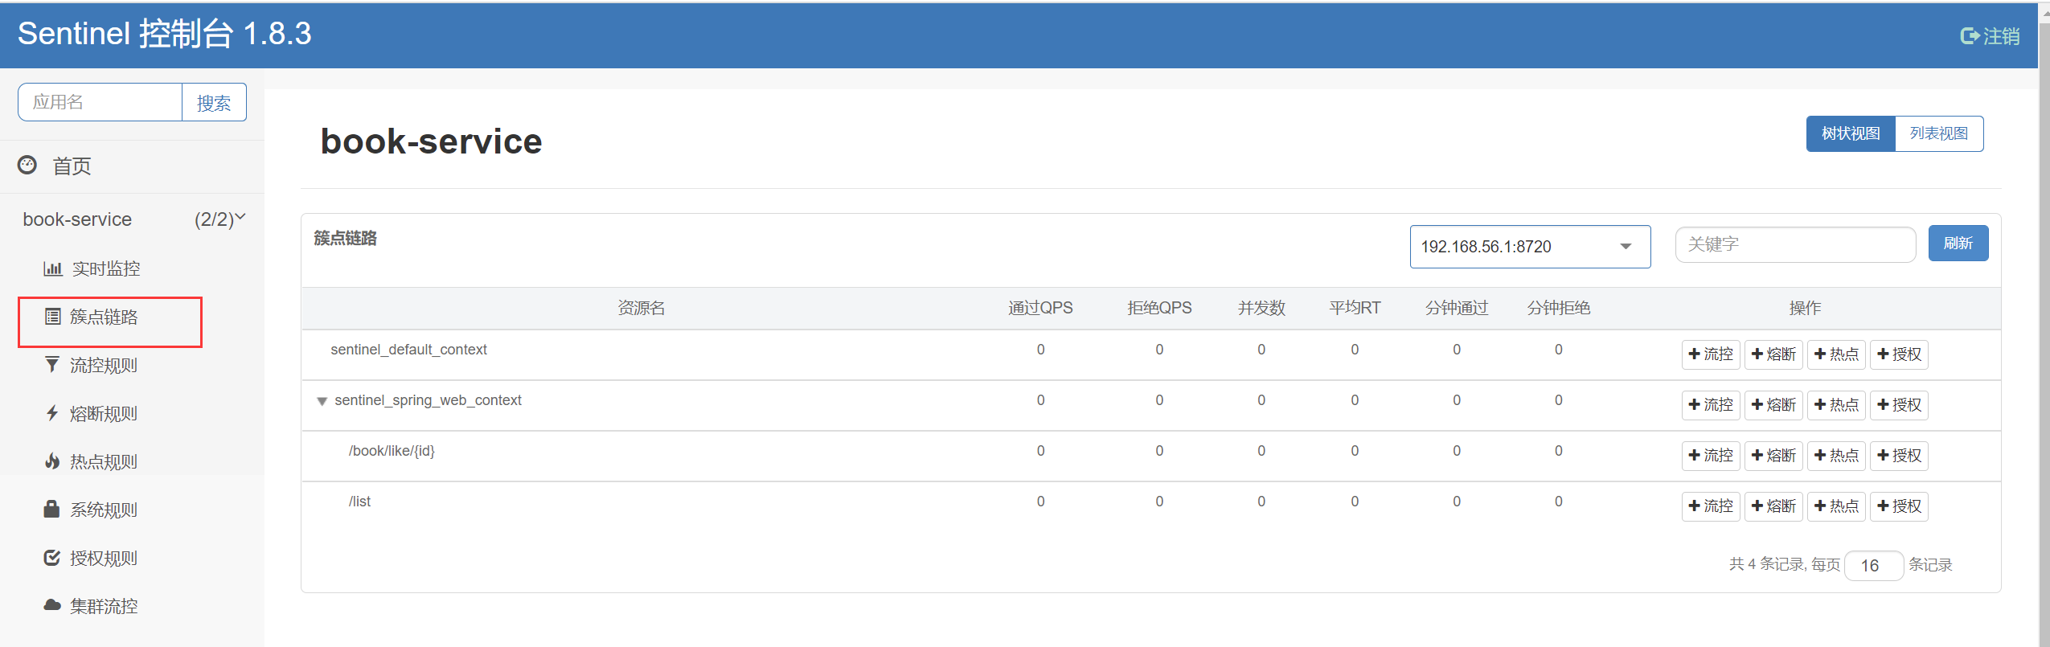Click the /book/like/{id} resource name
This screenshot has width=2050, height=647.
click(x=392, y=451)
